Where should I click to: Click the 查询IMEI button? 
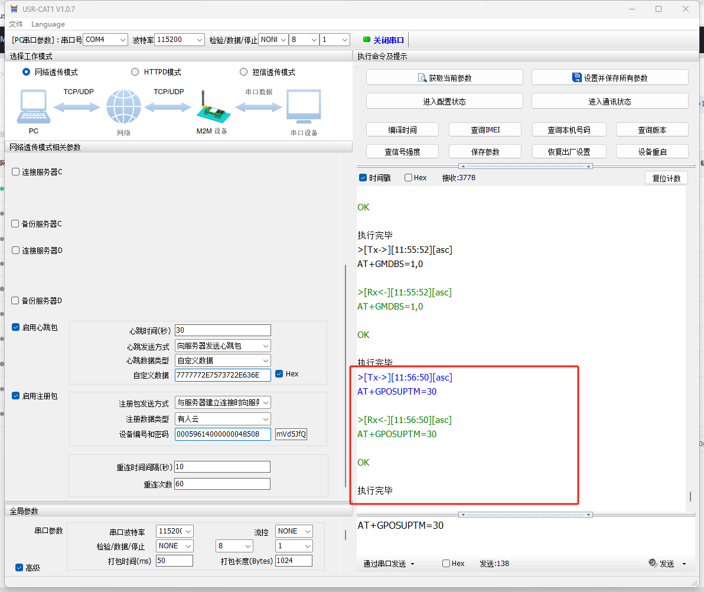485,130
